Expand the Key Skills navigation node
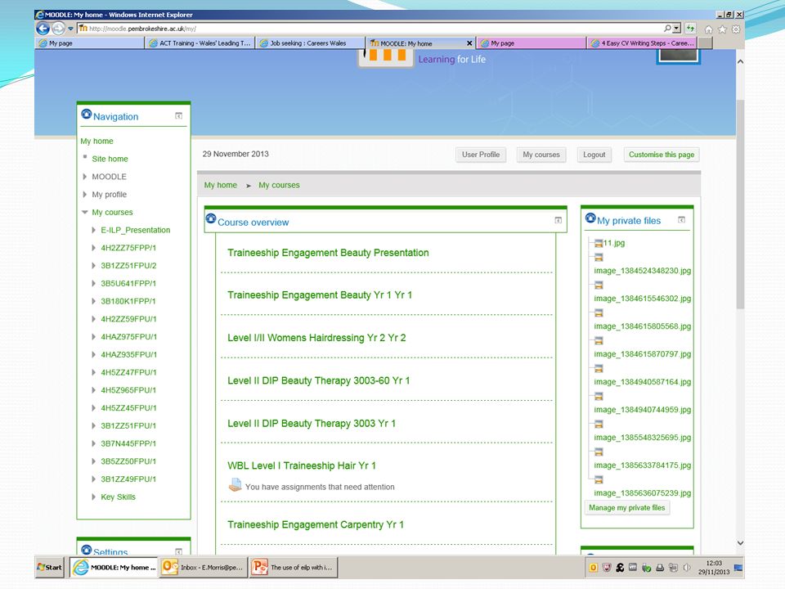 point(93,497)
